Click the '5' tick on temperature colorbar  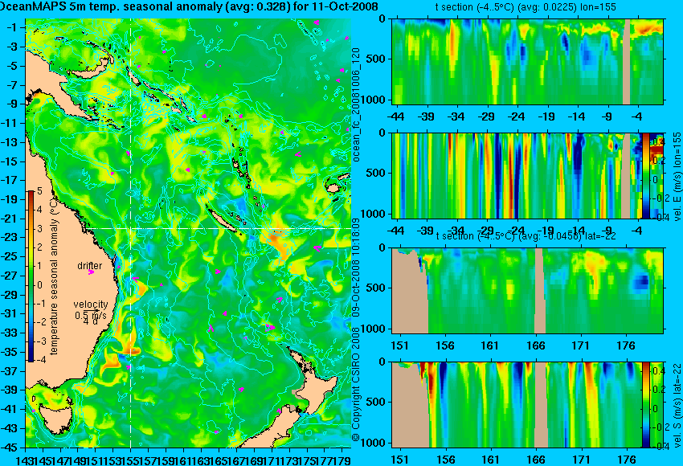[39, 190]
